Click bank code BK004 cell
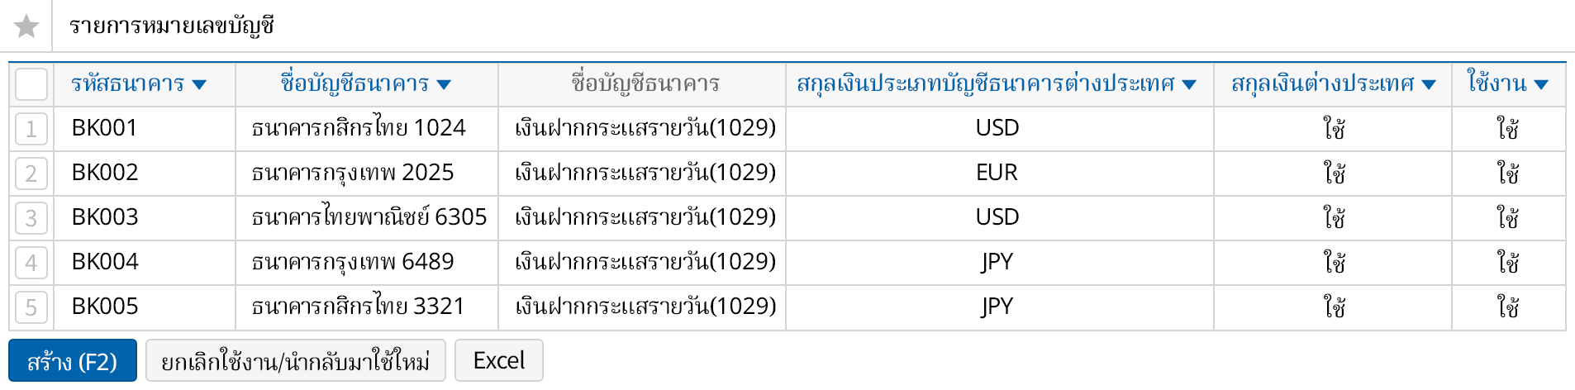1575x390 pixels. point(105,262)
